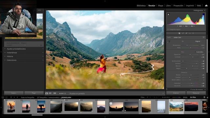This screenshot has height=118, width=210.
Task: Show second window display icon
Action: click(x=7, y=97)
